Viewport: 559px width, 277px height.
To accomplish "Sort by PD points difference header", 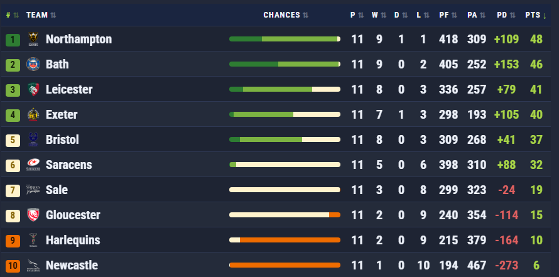I will 505,14.
